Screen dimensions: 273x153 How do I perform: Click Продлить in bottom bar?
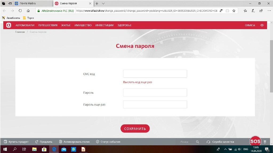(x=44, y=142)
